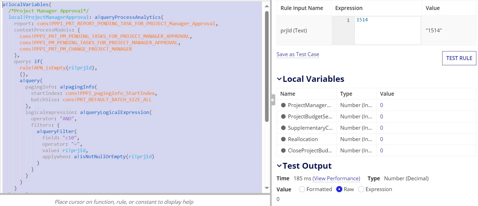Click the cons!PPPI_PM_PENDING_TASKS_FOR_PROJECT_MANAGER_APPROVAL constant
478x206 pixels.
click(x=99, y=43)
